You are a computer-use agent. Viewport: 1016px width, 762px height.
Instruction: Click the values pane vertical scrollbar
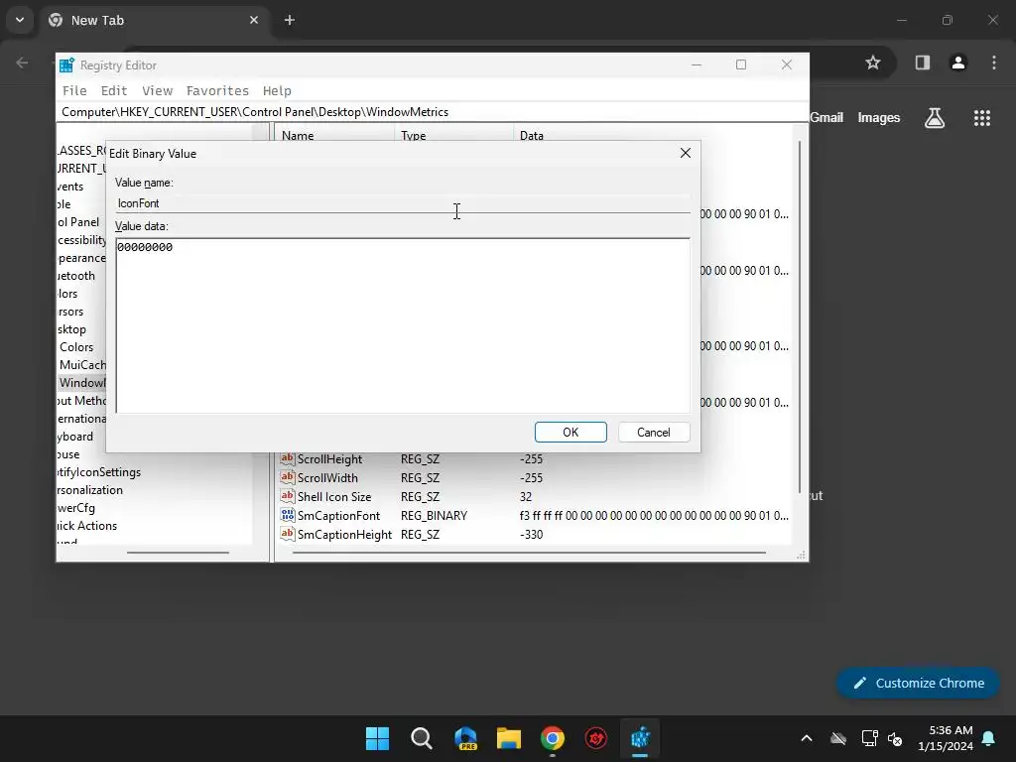(x=801, y=317)
